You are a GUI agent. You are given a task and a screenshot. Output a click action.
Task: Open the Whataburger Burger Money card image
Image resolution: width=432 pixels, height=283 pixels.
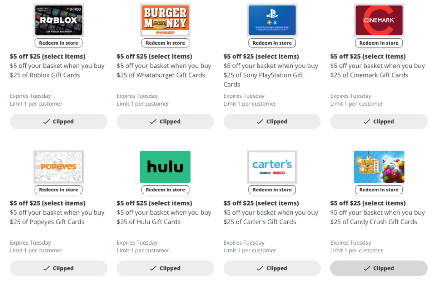point(165,20)
